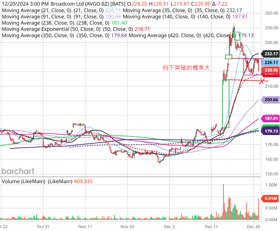
Task: Click the high price H228.91
Action: point(159,4)
